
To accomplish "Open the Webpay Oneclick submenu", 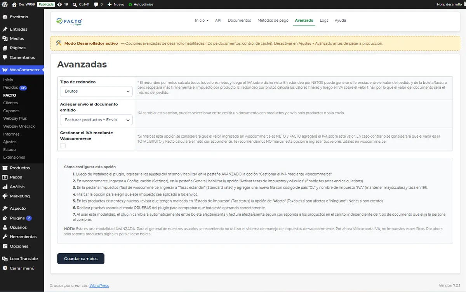I will [x=19, y=126].
